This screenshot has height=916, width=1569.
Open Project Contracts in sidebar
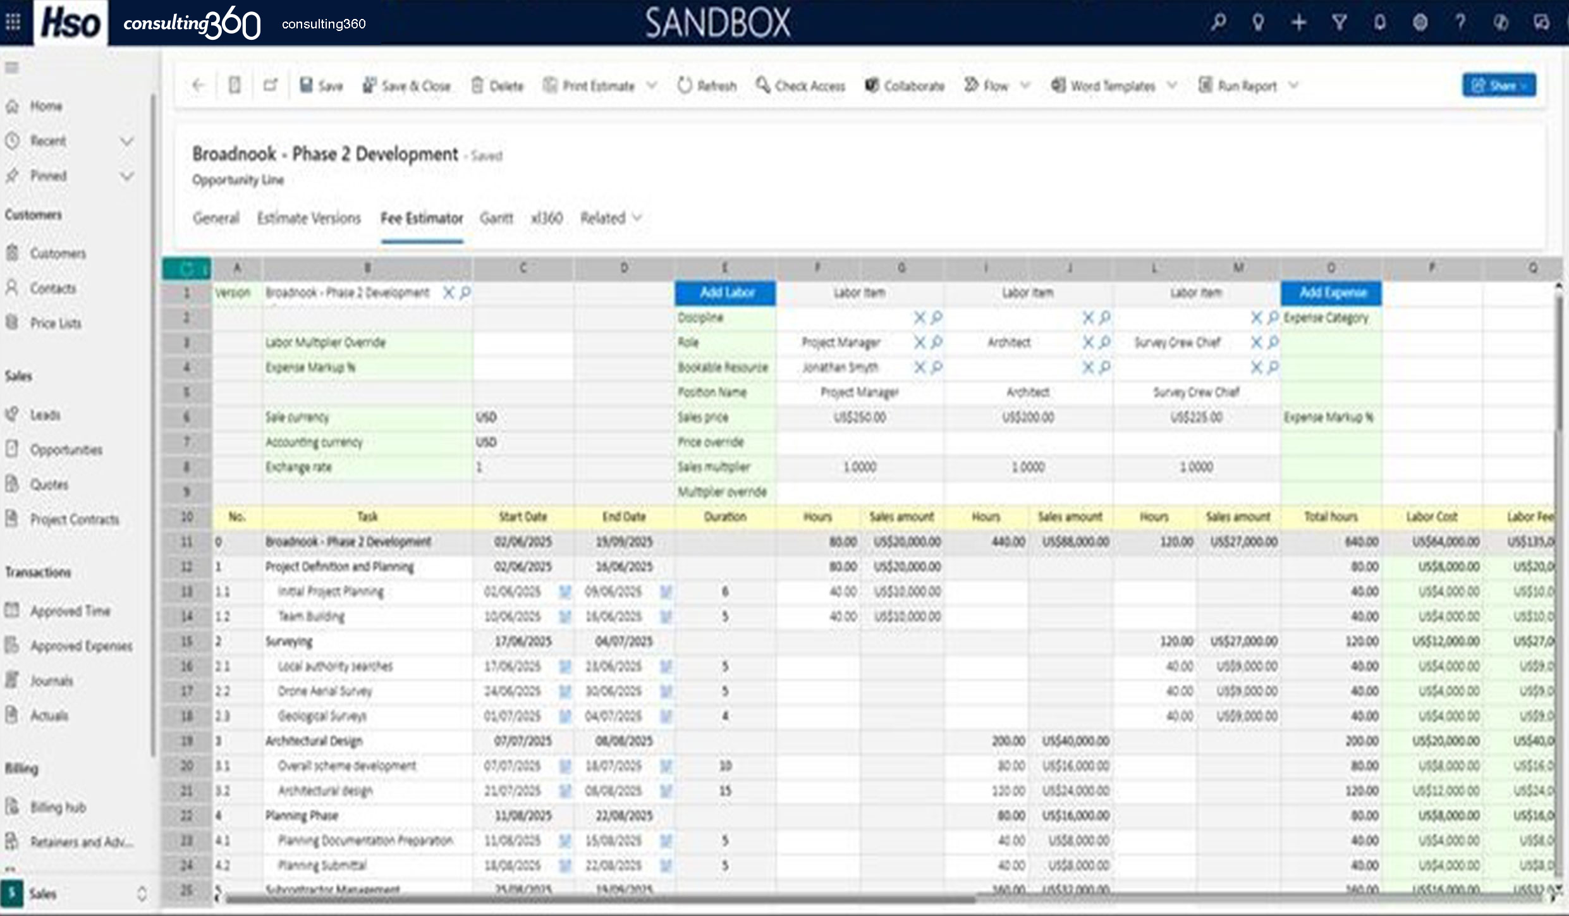click(x=75, y=520)
